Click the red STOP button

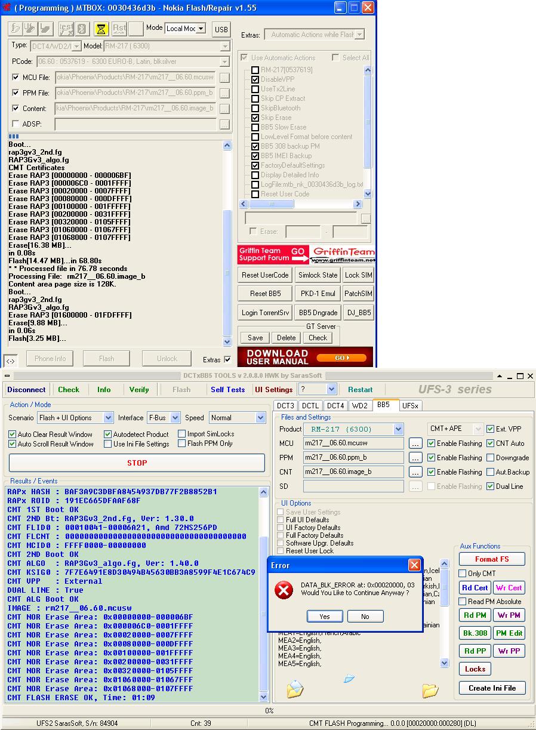tap(137, 463)
